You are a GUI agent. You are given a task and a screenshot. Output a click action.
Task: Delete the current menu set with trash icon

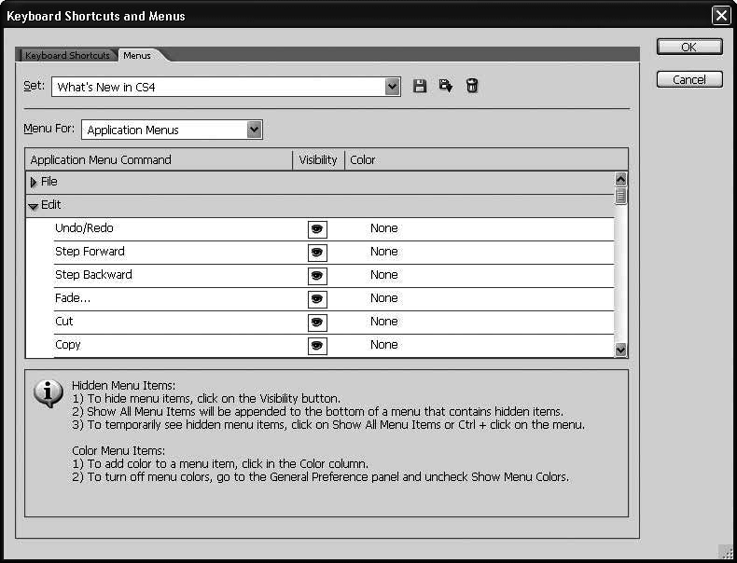(x=472, y=86)
